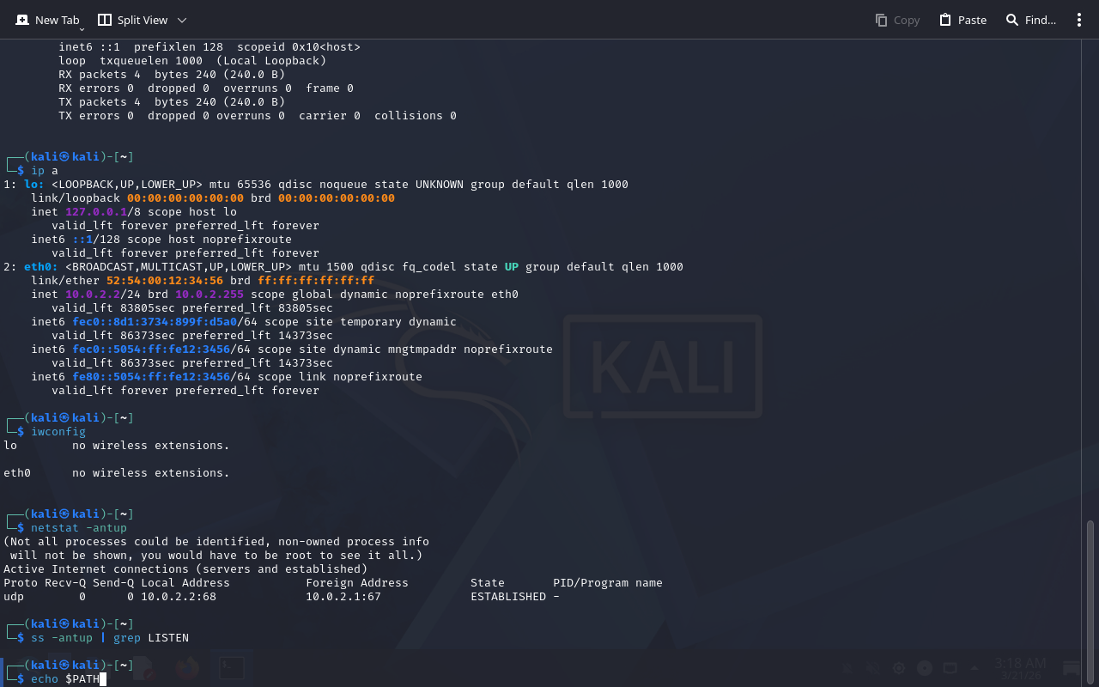Click the Paste button
The height and width of the screenshot is (687, 1099).
click(962, 20)
